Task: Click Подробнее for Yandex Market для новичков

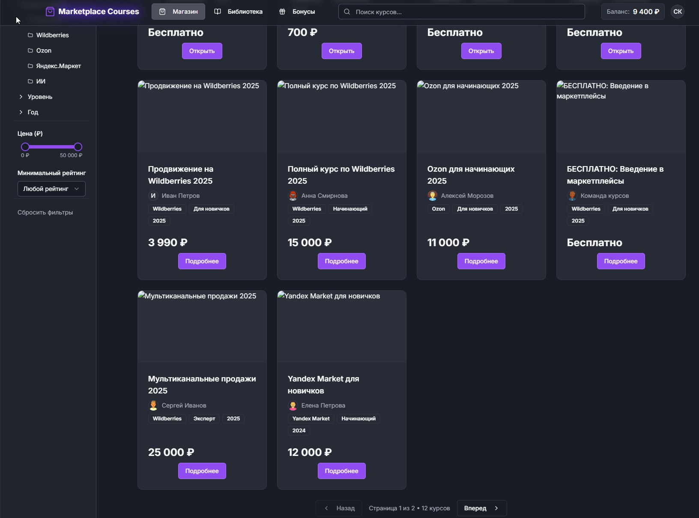Action: pyautogui.click(x=342, y=471)
